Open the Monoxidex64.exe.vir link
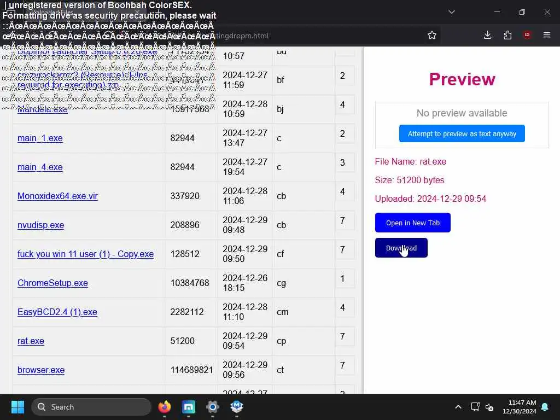 pos(57,196)
